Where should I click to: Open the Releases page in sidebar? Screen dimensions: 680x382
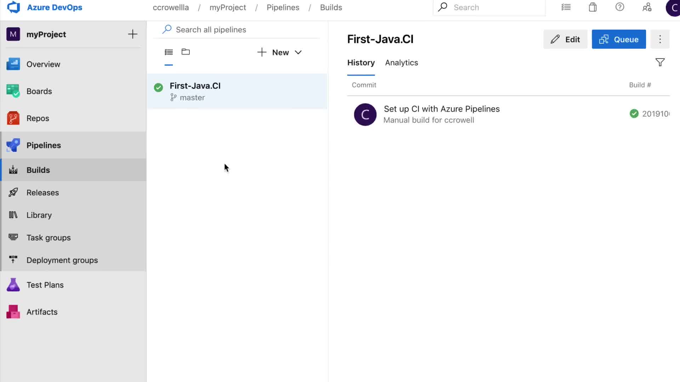click(x=42, y=192)
